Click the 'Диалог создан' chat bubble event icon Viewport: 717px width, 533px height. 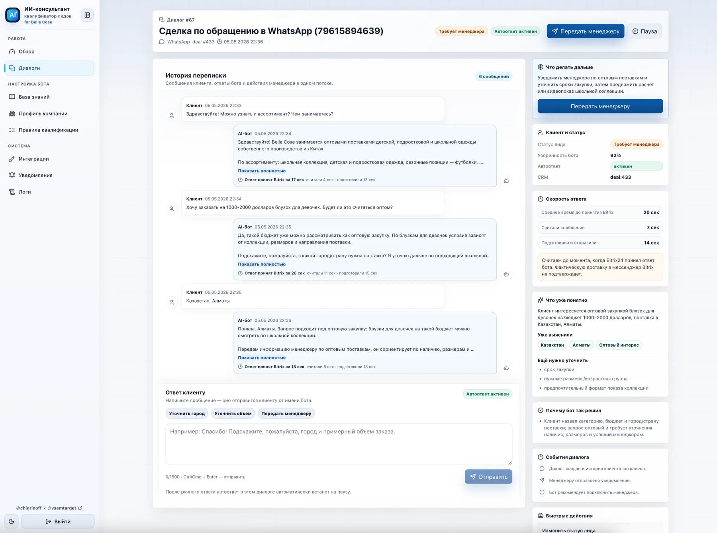[x=542, y=469]
